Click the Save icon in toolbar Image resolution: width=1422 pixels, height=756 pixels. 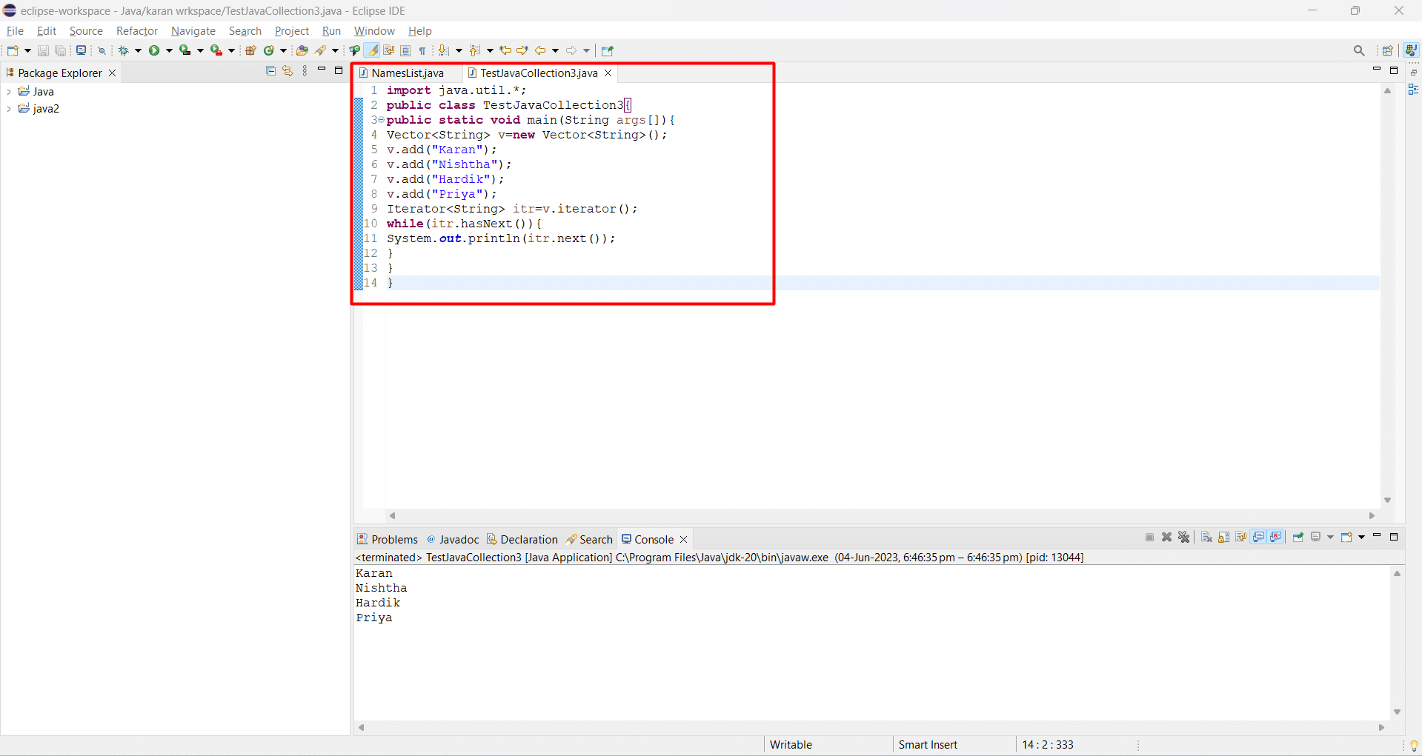tap(43, 50)
